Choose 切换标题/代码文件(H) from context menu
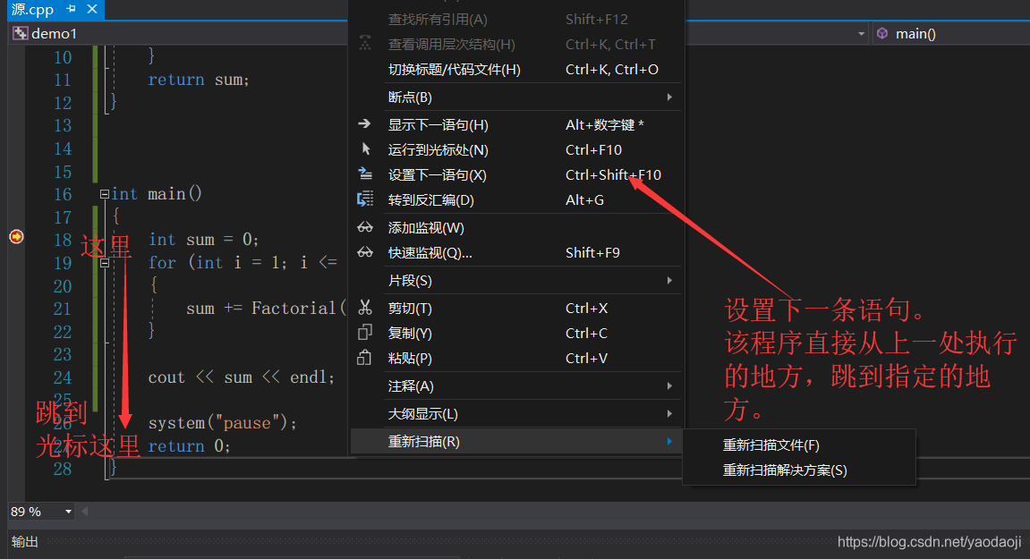1030x559 pixels. 516,70
